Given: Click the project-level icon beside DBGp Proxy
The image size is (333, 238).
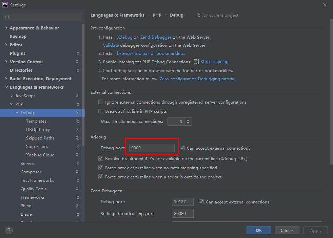Looking at the screenshot, I should coord(78,130).
